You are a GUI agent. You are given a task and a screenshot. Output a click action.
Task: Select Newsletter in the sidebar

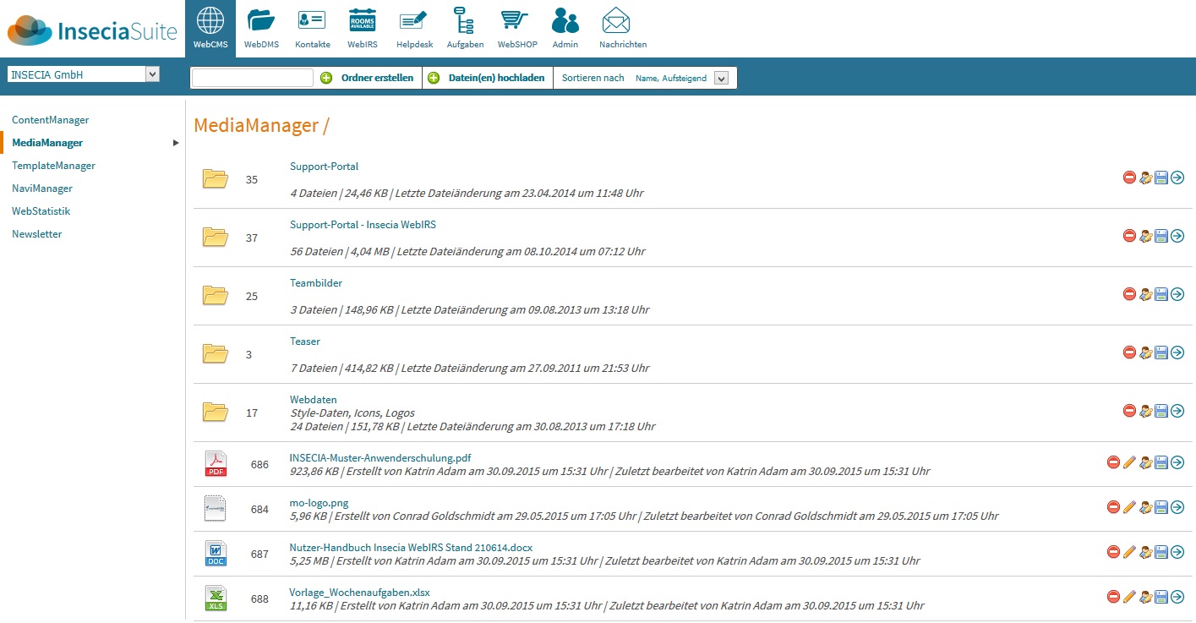[37, 234]
